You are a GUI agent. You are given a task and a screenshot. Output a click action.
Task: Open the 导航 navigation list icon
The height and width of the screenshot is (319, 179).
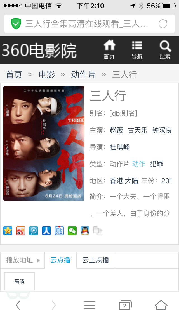tap(137, 50)
